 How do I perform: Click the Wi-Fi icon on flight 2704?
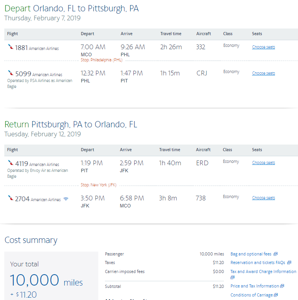click(66, 199)
